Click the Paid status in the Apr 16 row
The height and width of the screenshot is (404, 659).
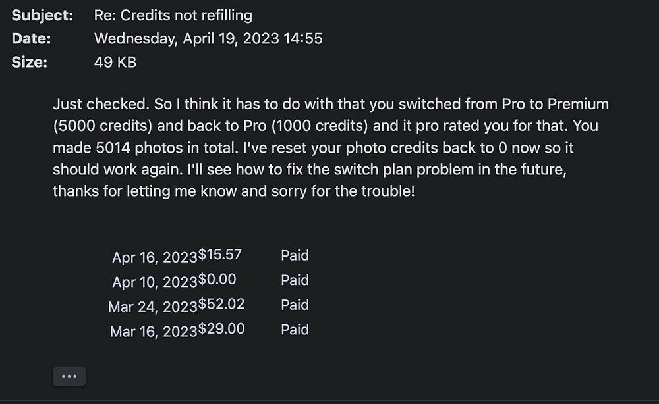coord(295,255)
